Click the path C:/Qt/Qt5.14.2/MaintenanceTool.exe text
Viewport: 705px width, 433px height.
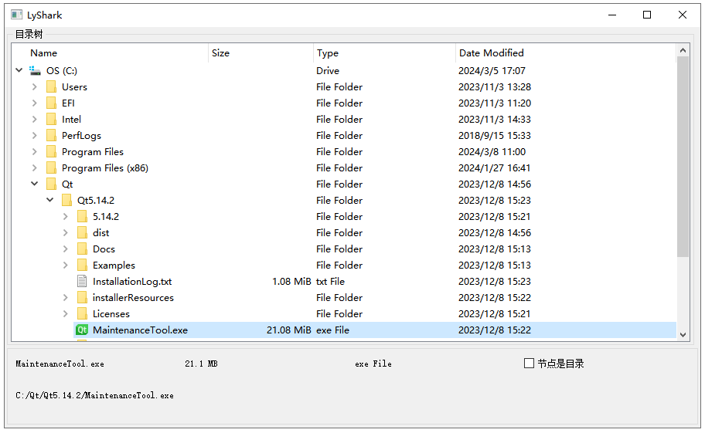tap(94, 395)
